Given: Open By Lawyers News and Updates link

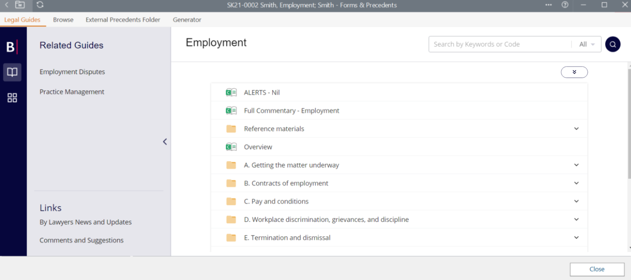Looking at the screenshot, I should tap(85, 222).
